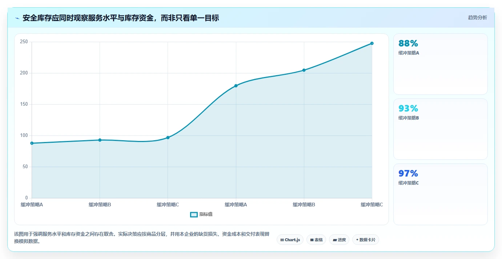502x259 pixels.
Task: Click the header title 安全库存应同时观察服务水平与库存资金
Action: (121, 18)
